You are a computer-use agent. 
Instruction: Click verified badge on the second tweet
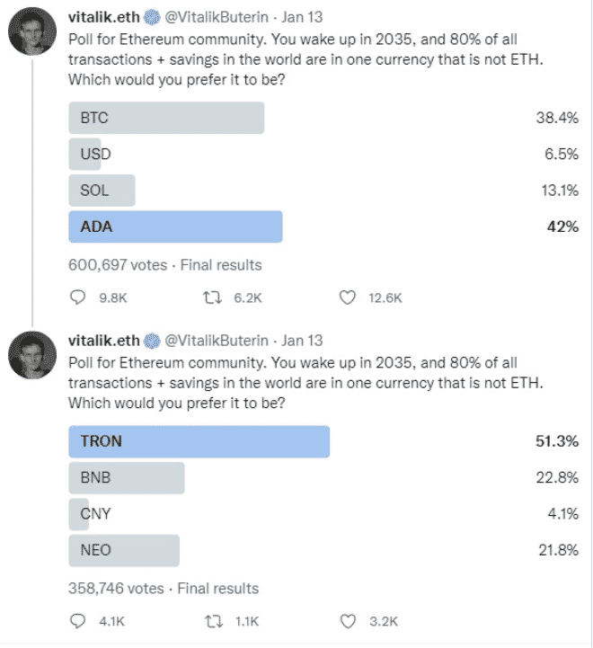click(152, 341)
